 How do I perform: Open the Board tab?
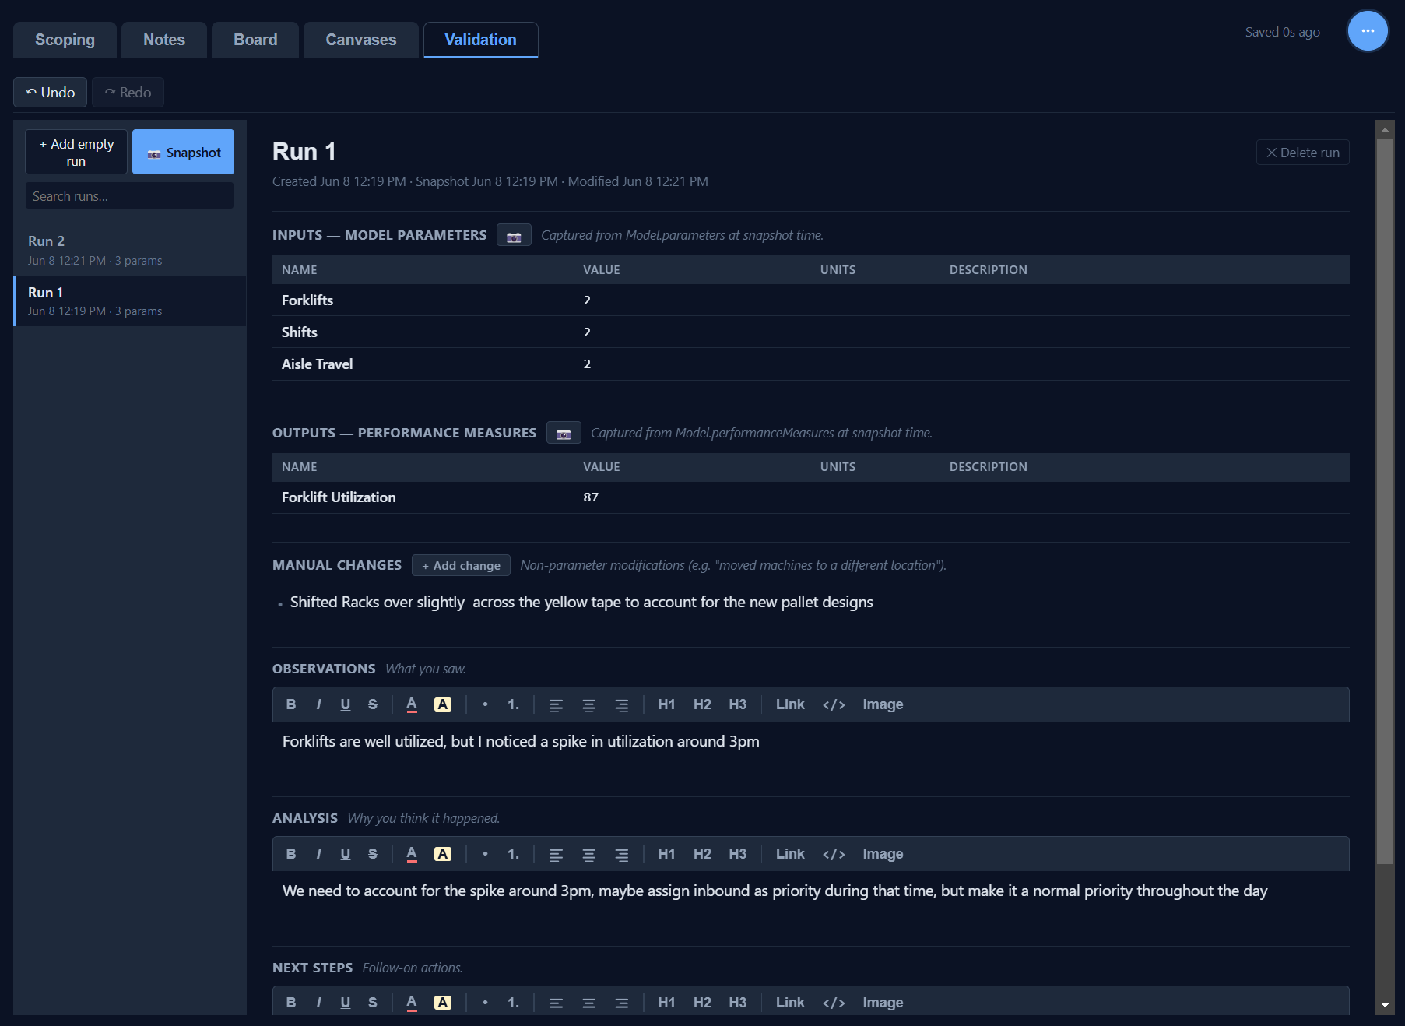point(255,40)
